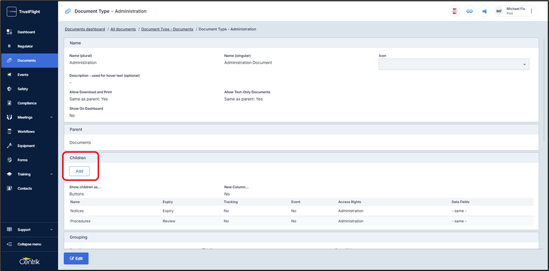
Task: Click the Contacts icon in sidebar
Action: (x=10, y=188)
